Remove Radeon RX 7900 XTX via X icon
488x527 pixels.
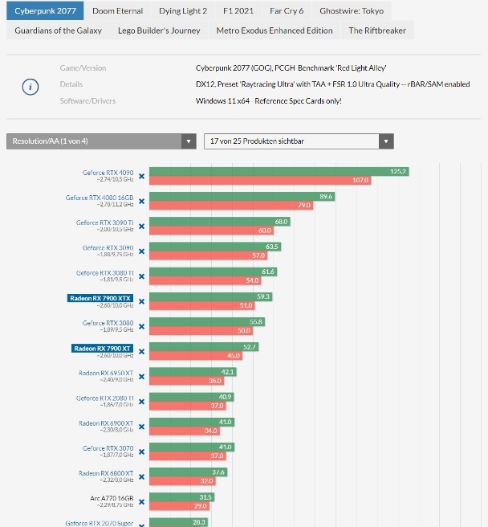[142, 301]
